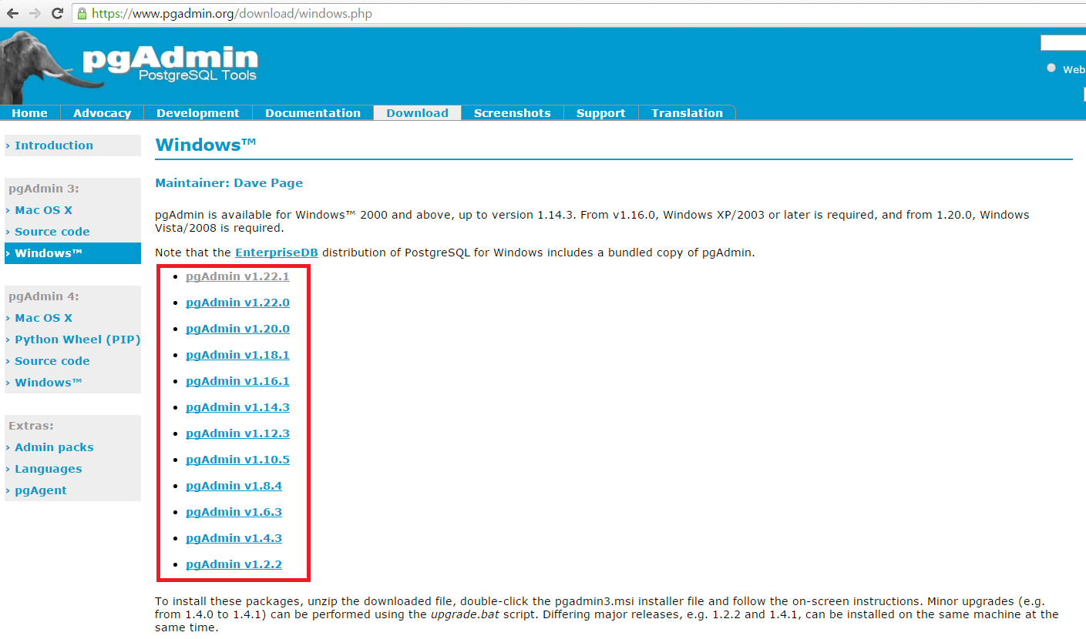Open the pgAgent sidebar link

point(41,490)
